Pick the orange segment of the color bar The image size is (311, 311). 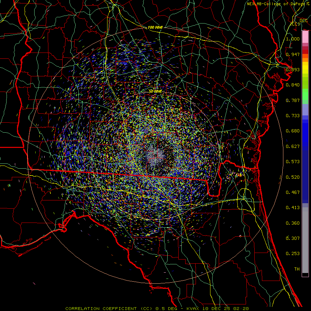[x=305, y=60]
